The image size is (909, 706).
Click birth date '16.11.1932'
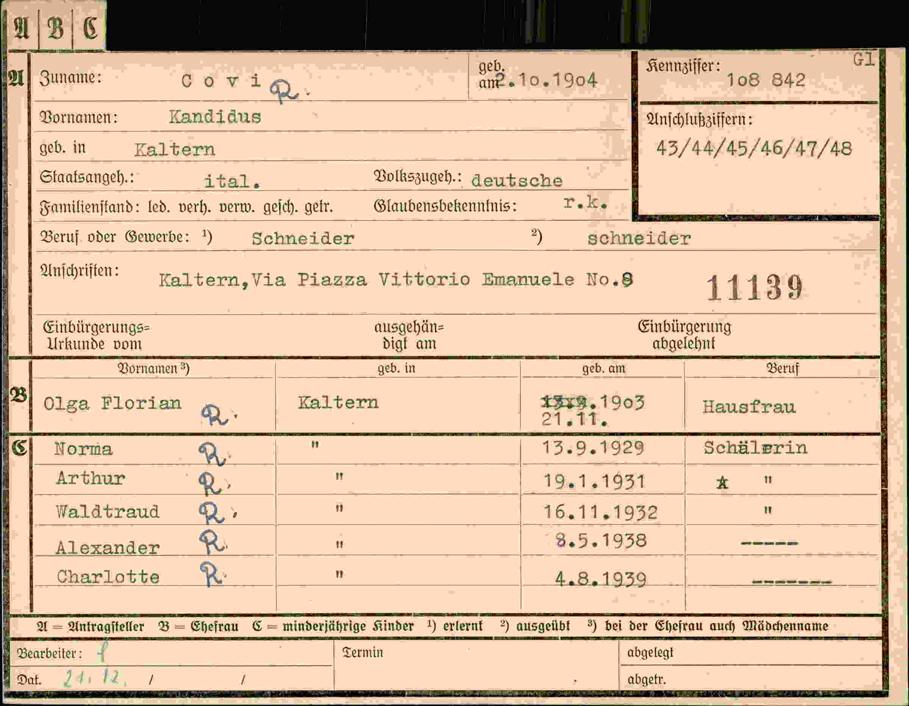point(601,512)
